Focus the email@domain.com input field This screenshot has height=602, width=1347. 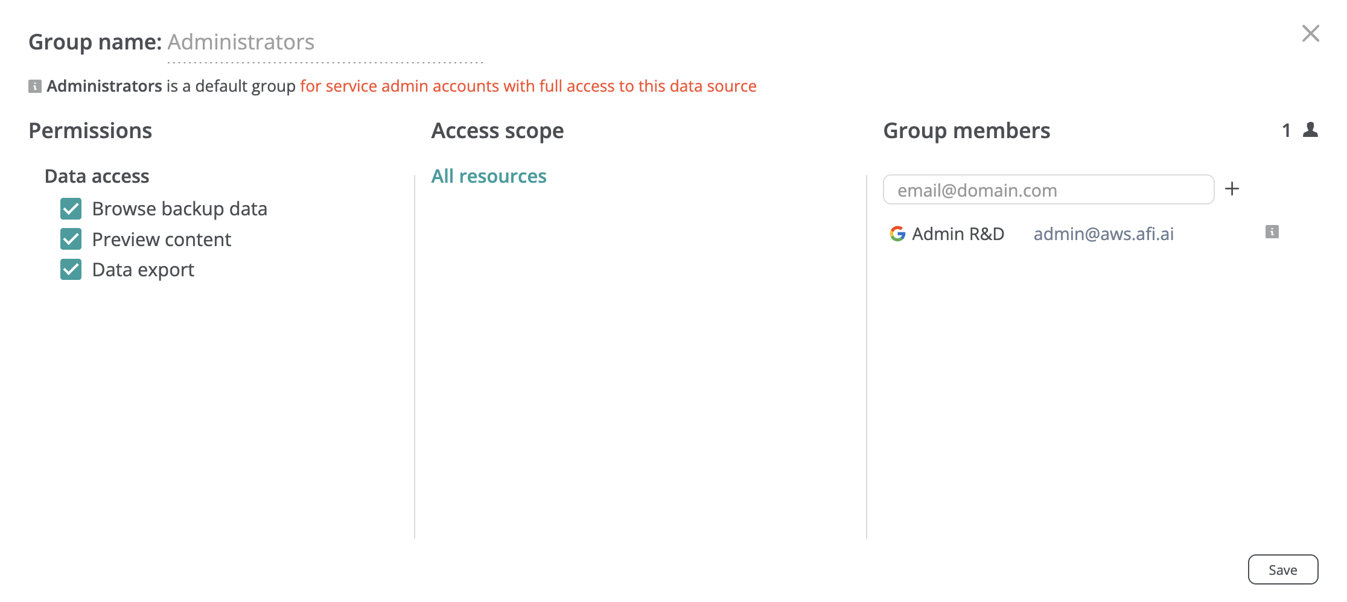1048,190
